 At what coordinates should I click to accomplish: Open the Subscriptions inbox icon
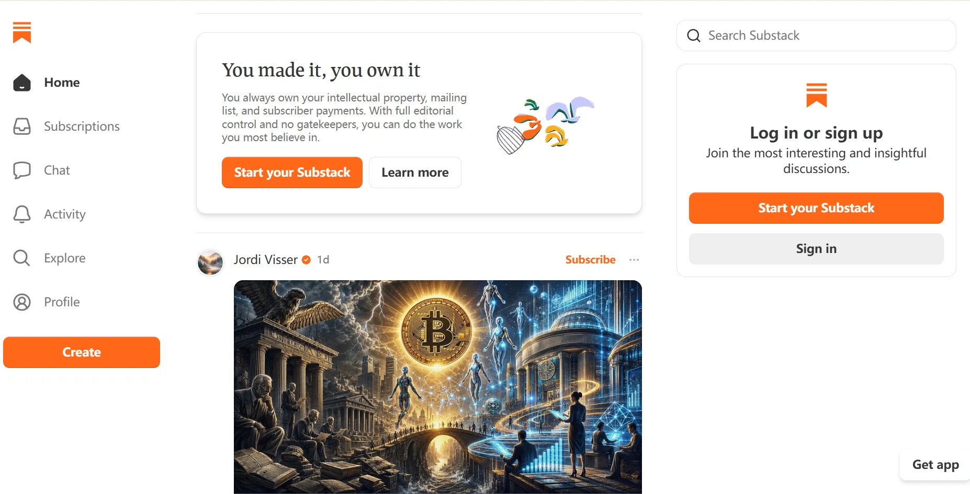[22, 127]
